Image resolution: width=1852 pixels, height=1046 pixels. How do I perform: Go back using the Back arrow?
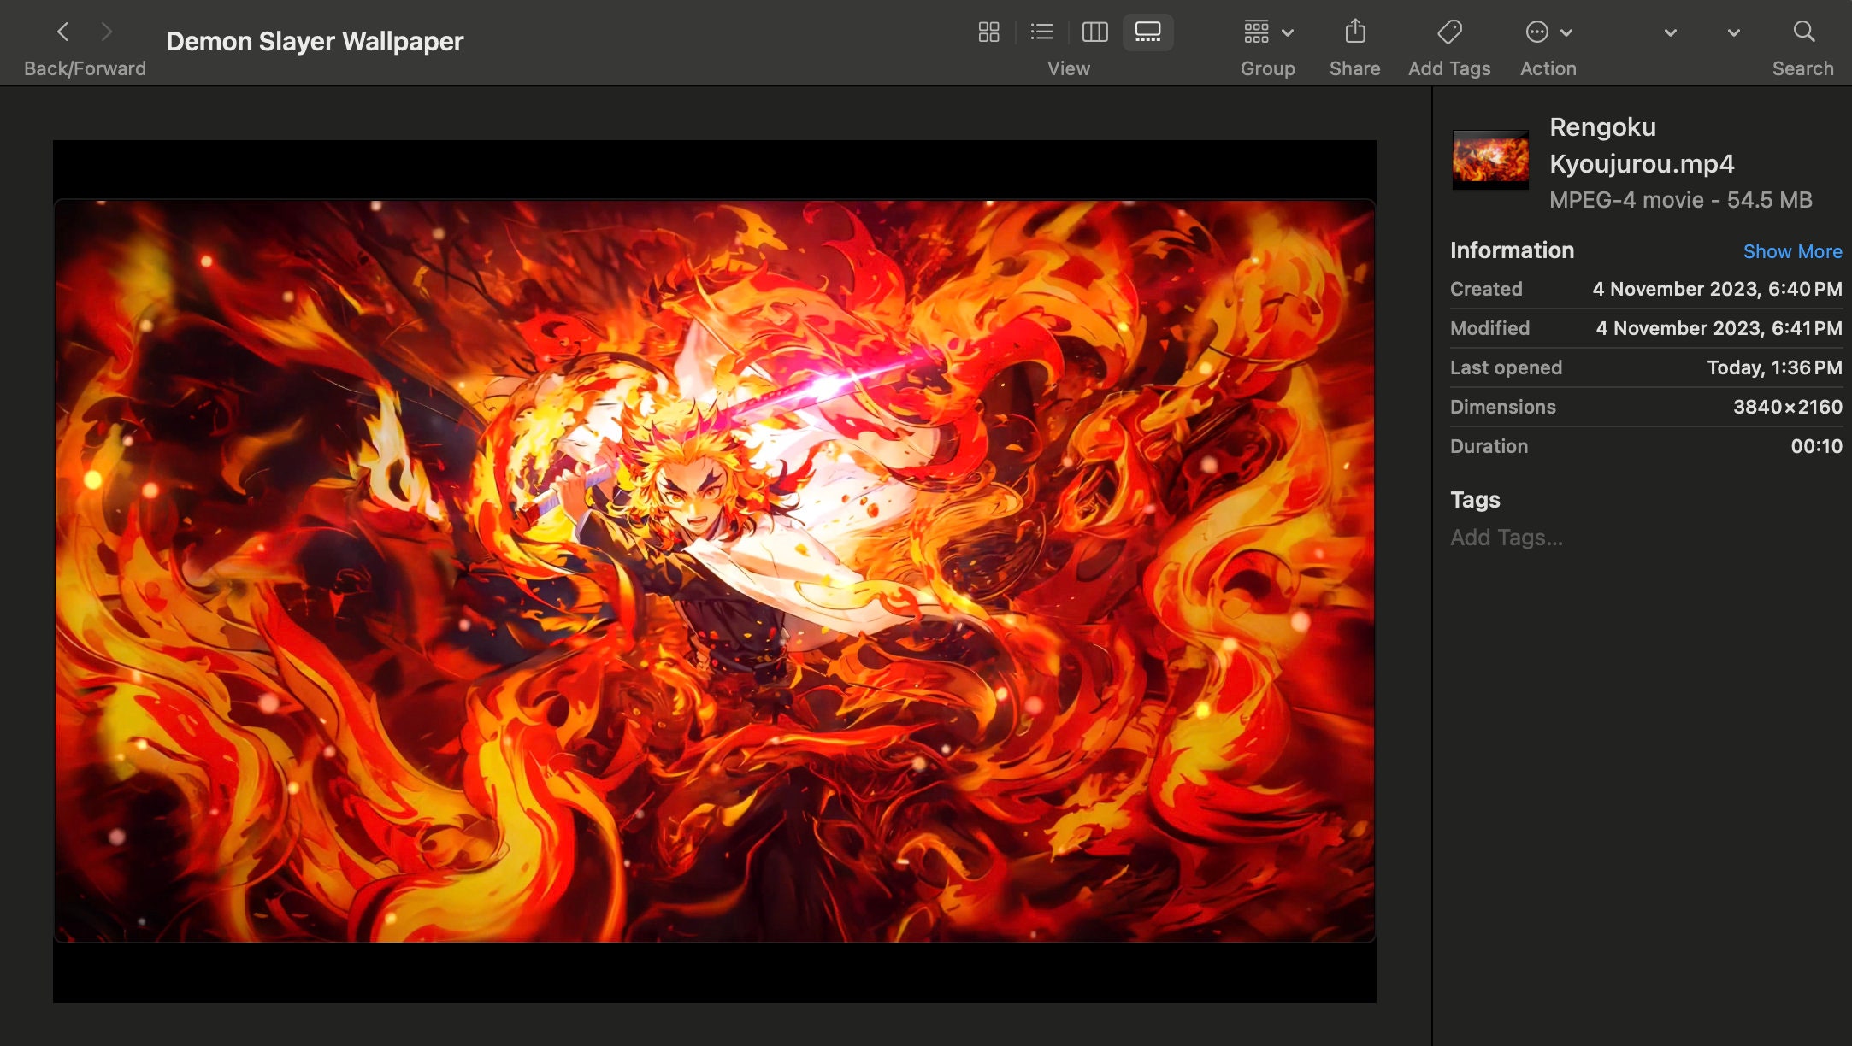click(63, 32)
